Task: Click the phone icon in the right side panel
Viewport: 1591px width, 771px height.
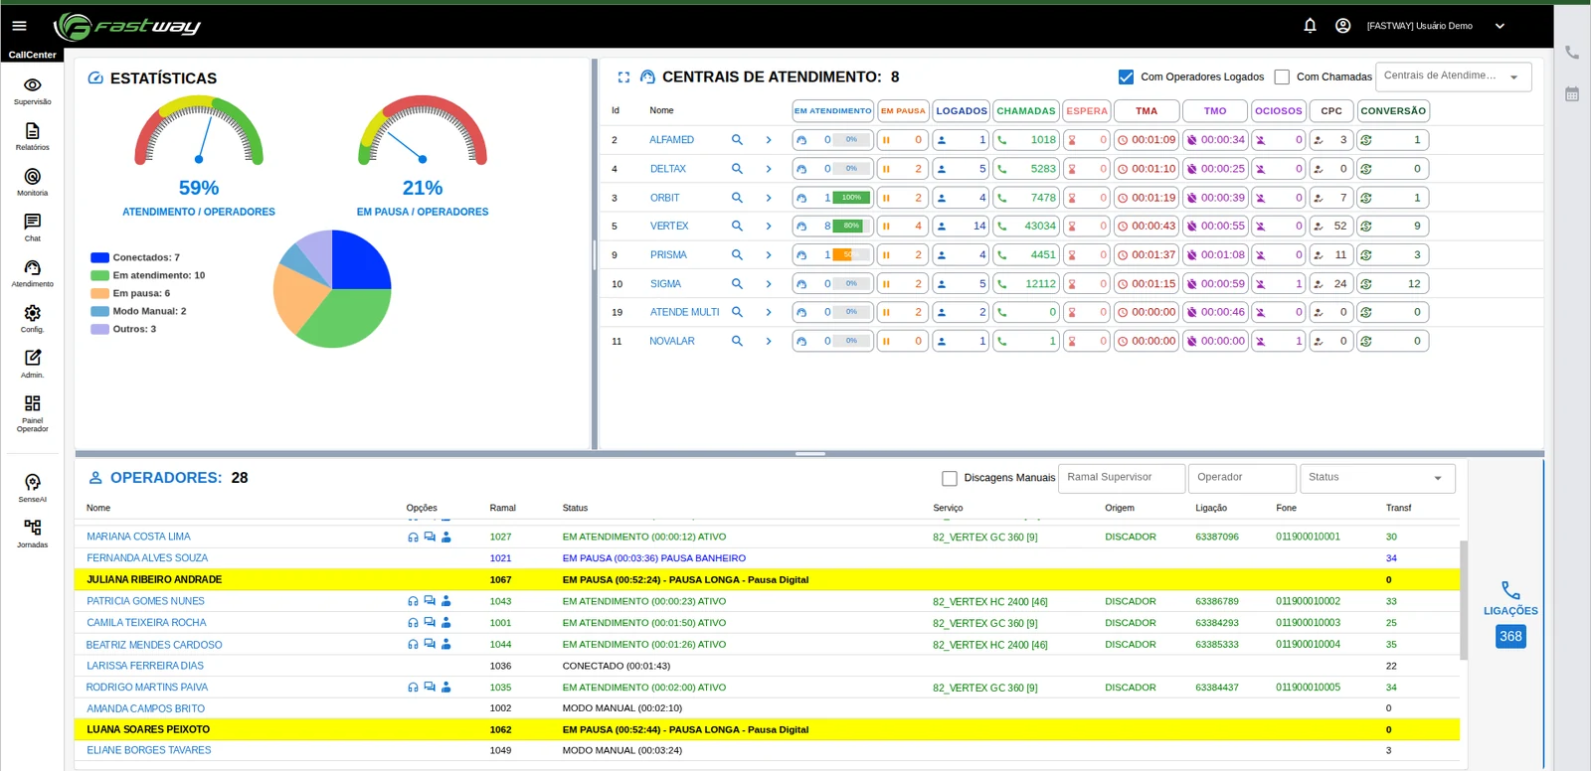Action: pyautogui.click(x=1572, y=53)
